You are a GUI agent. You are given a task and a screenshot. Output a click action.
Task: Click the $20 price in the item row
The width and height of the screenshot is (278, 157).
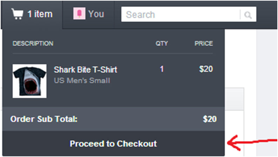point(206,69)
